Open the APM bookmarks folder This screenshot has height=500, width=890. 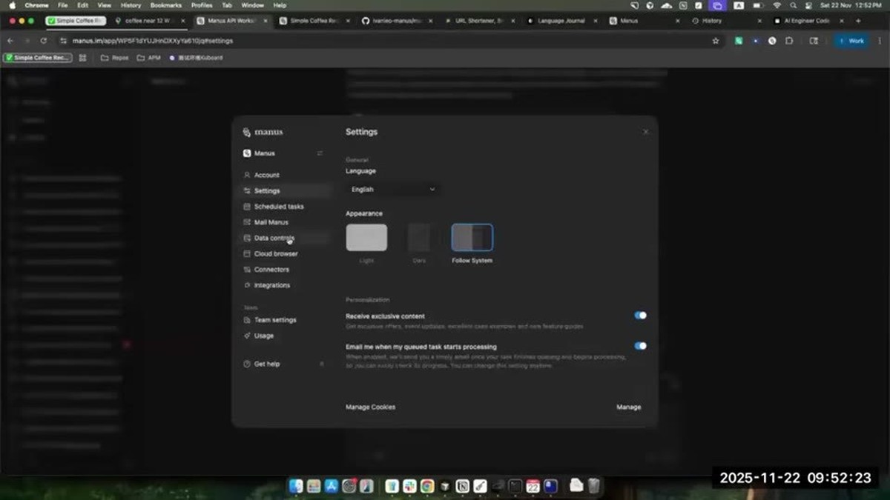(x=148, y=57)
